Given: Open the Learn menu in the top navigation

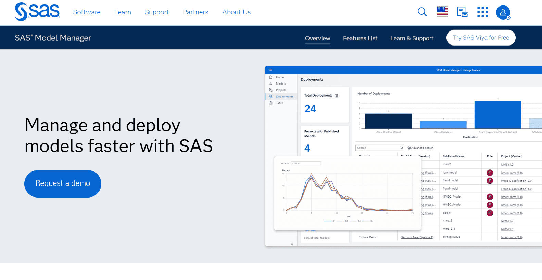Looking at the screenshot, I should point(123,12).
